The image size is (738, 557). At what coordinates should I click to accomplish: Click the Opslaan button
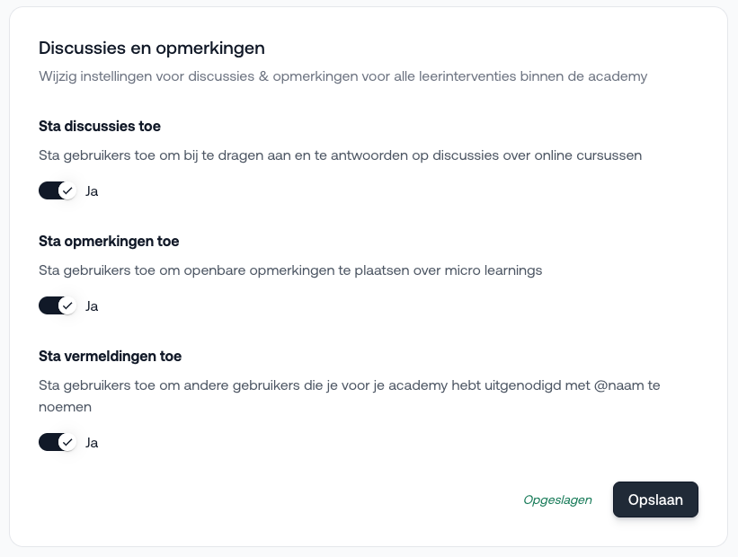pyautogui.click(x=655, y=500)
